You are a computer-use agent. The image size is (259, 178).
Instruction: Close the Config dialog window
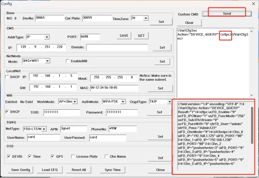(x=253, y=4)
